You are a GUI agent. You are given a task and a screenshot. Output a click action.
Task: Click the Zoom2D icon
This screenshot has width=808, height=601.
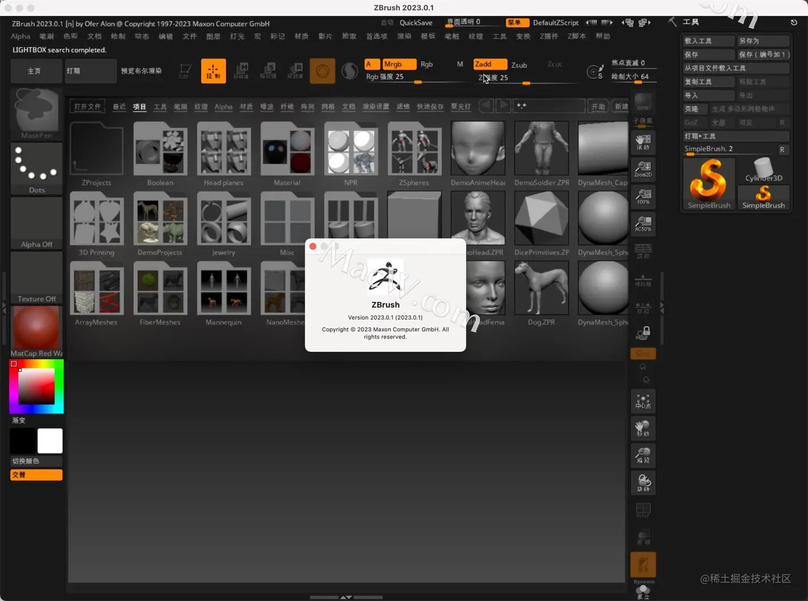pos(643,169)
